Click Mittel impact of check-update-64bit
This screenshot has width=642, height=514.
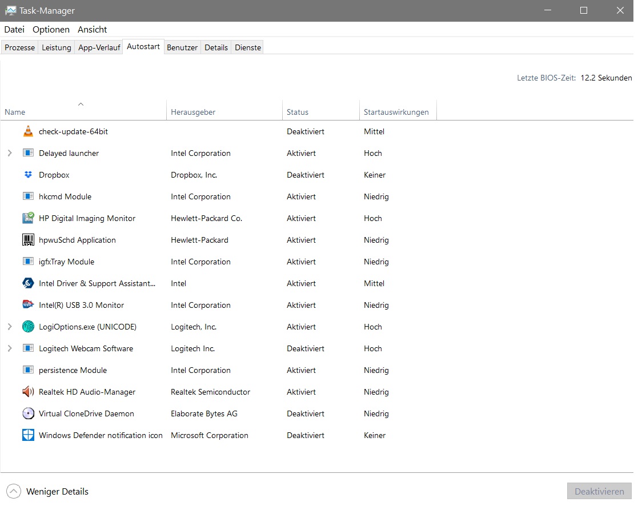point(374,131)
